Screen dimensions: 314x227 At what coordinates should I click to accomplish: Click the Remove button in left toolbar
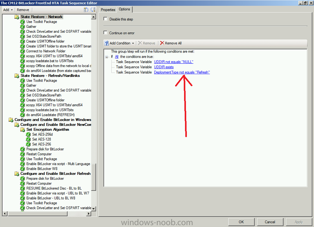click(23, 10)
